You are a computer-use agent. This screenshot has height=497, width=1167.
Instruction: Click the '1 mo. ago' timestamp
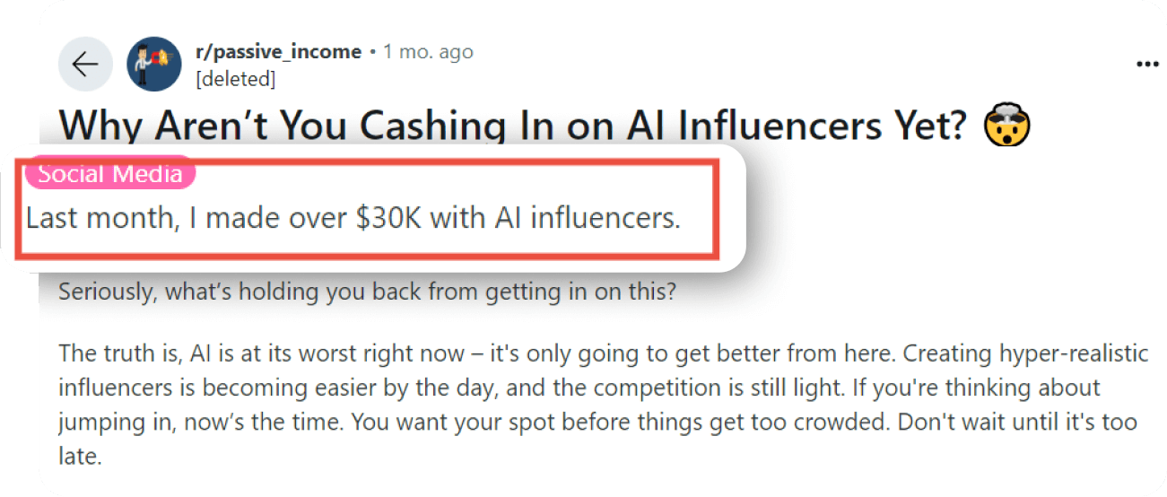(428, 52)
